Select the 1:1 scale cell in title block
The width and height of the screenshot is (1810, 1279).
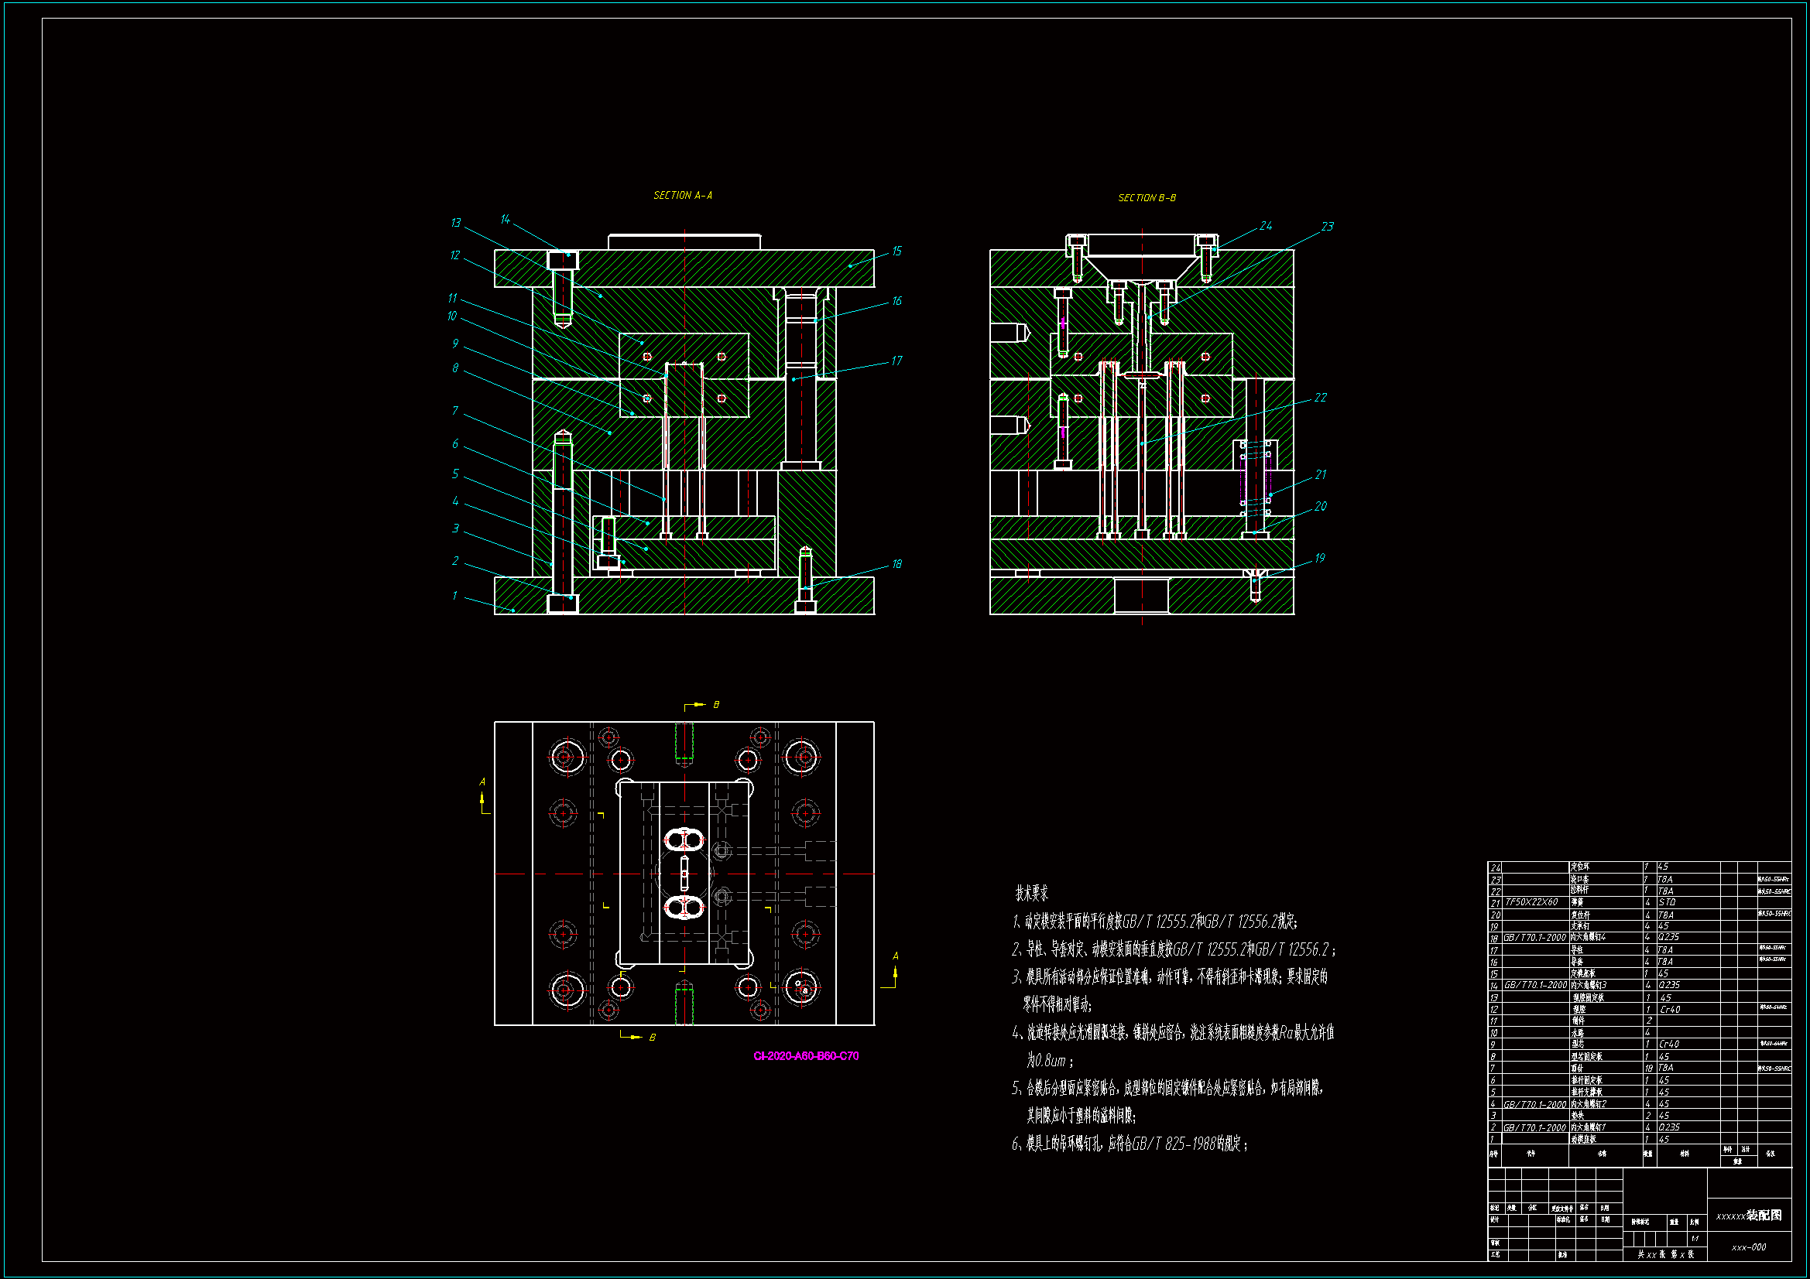tap(1694, 1238)
